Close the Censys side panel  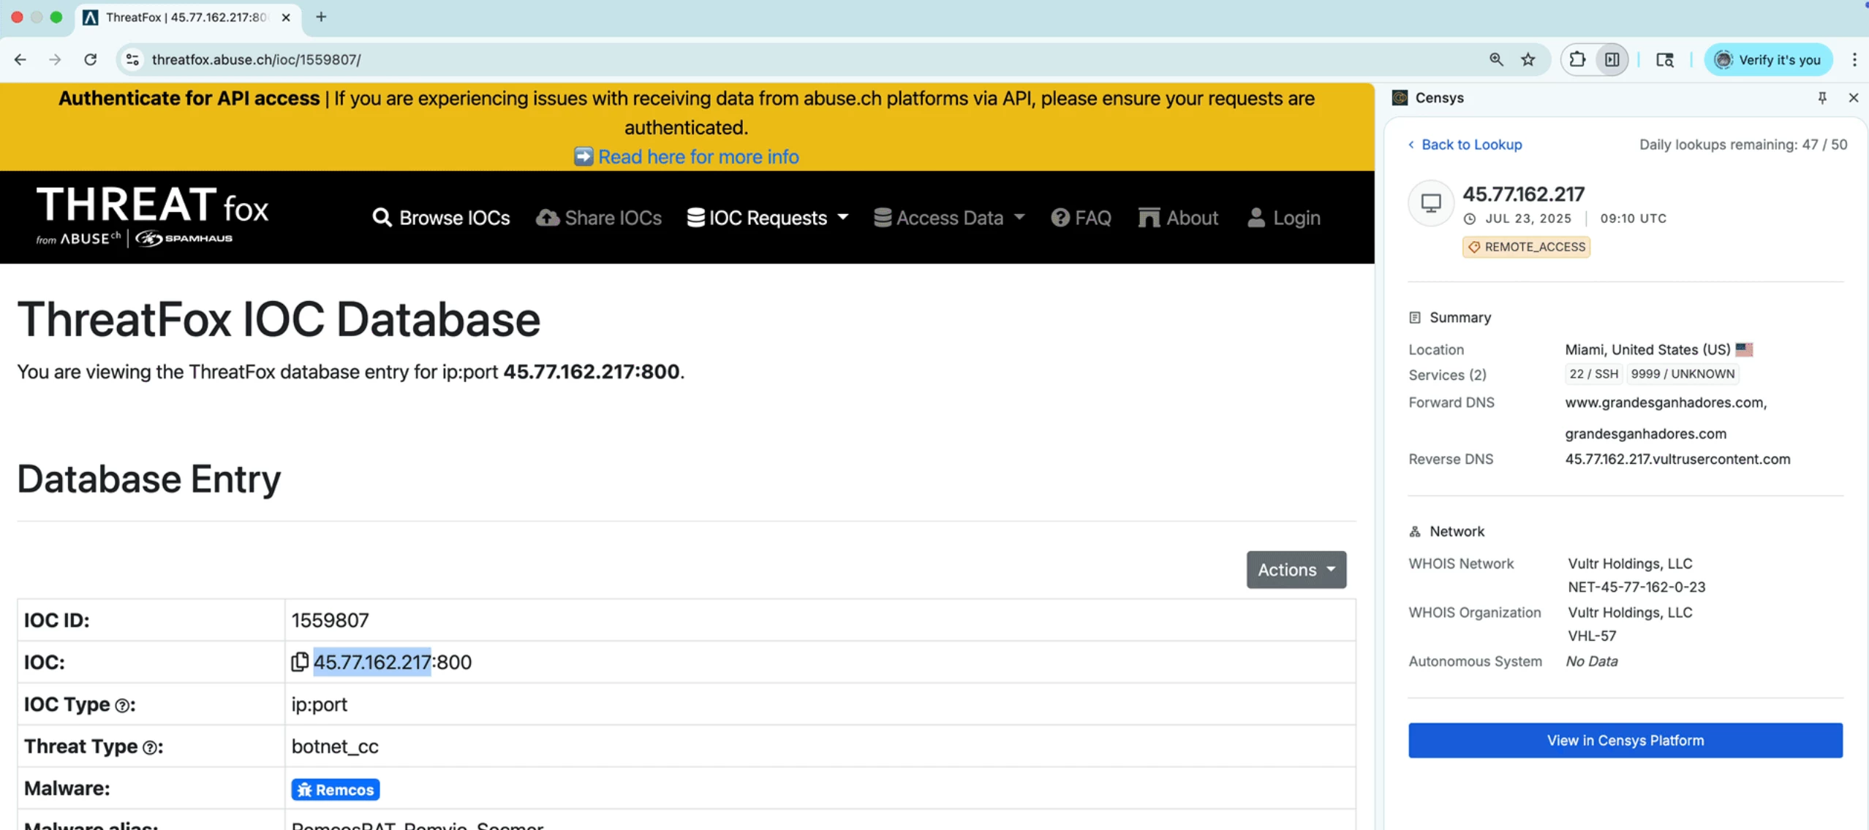tap(1853, 98)
